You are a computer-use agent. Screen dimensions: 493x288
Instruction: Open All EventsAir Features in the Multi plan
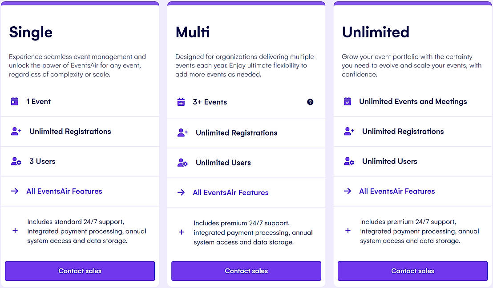click(230, 192)
